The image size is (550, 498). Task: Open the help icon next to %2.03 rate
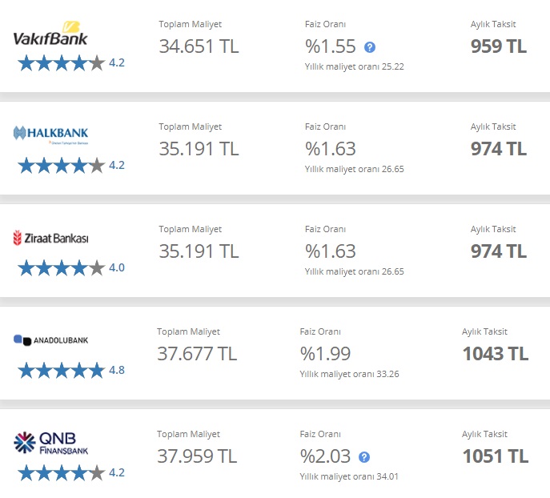pos(364,457)
